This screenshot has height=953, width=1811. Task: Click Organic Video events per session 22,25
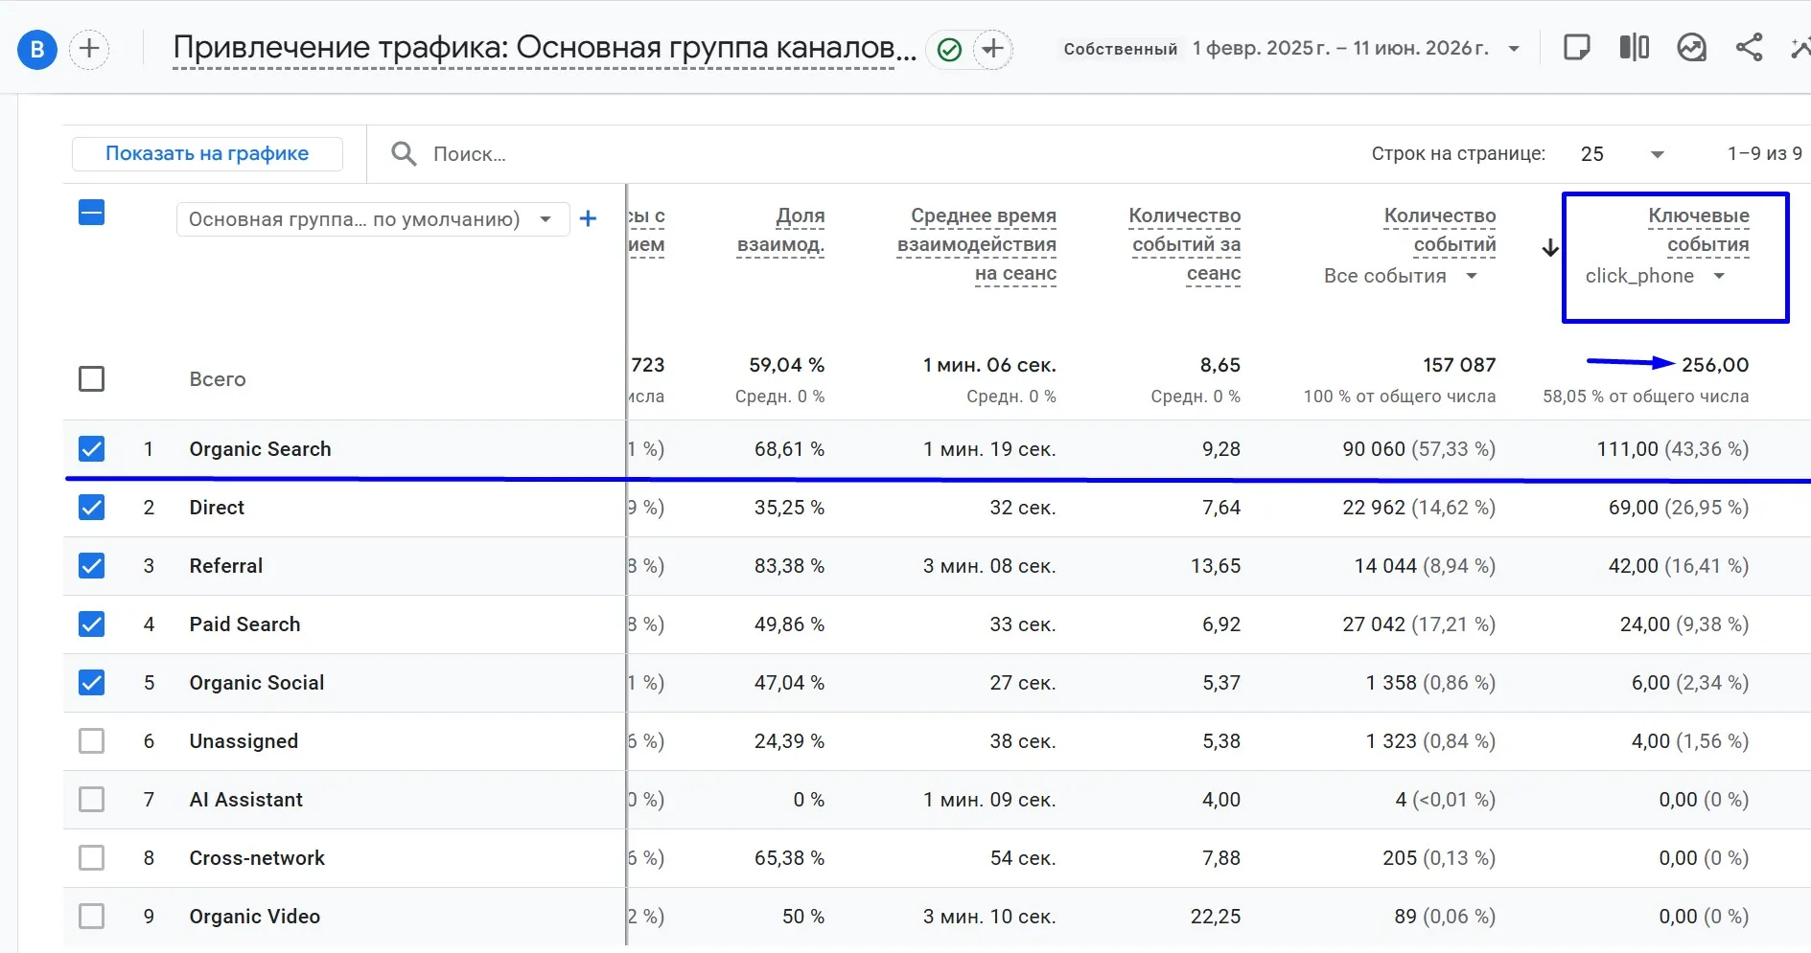(1216, 917)
